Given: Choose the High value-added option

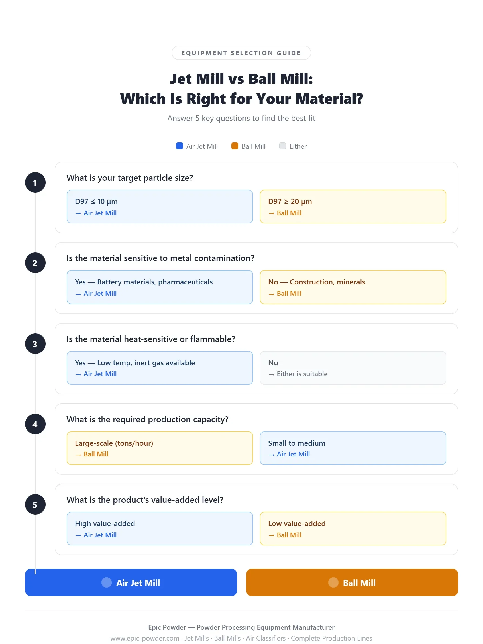Looking at the screenshot, I should 160,529.
